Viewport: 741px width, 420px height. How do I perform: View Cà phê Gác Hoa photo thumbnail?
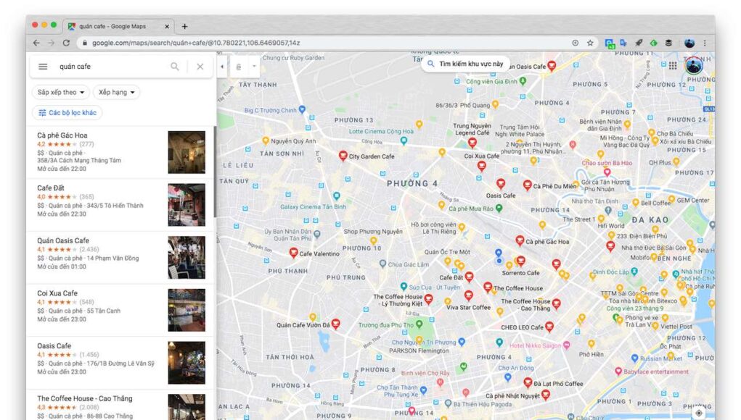pyautogui.click(x=187, y=152)
